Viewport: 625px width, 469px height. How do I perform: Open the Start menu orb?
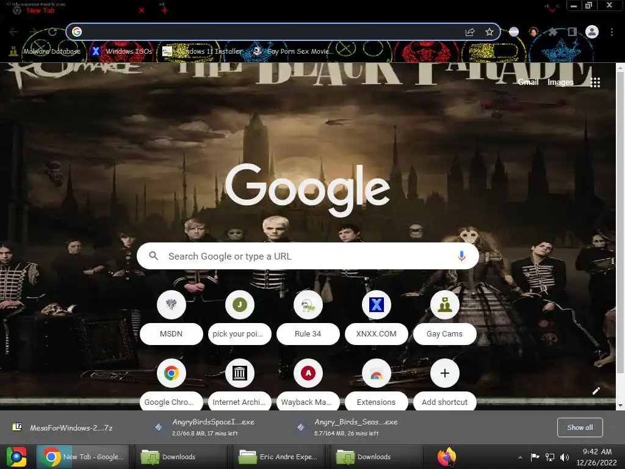[16, 457]
